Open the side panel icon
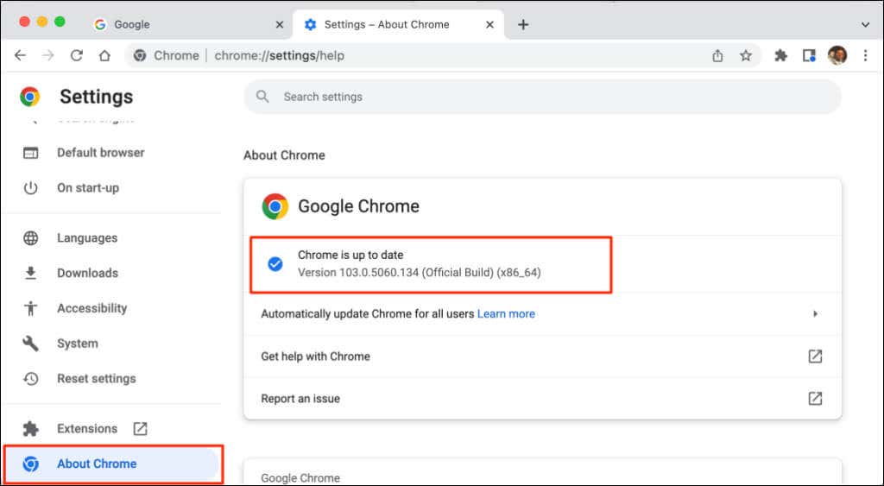Viewport: 884px width, 486px height. [809, 55]
